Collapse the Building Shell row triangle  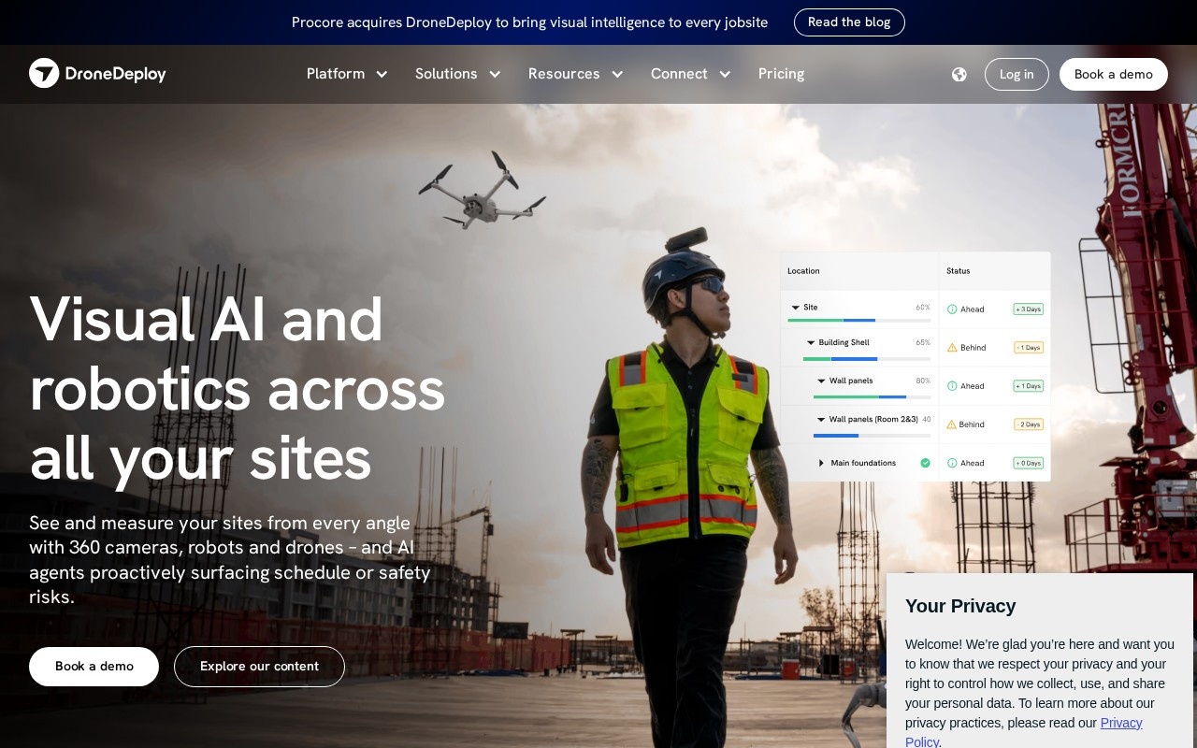(811, 343)
